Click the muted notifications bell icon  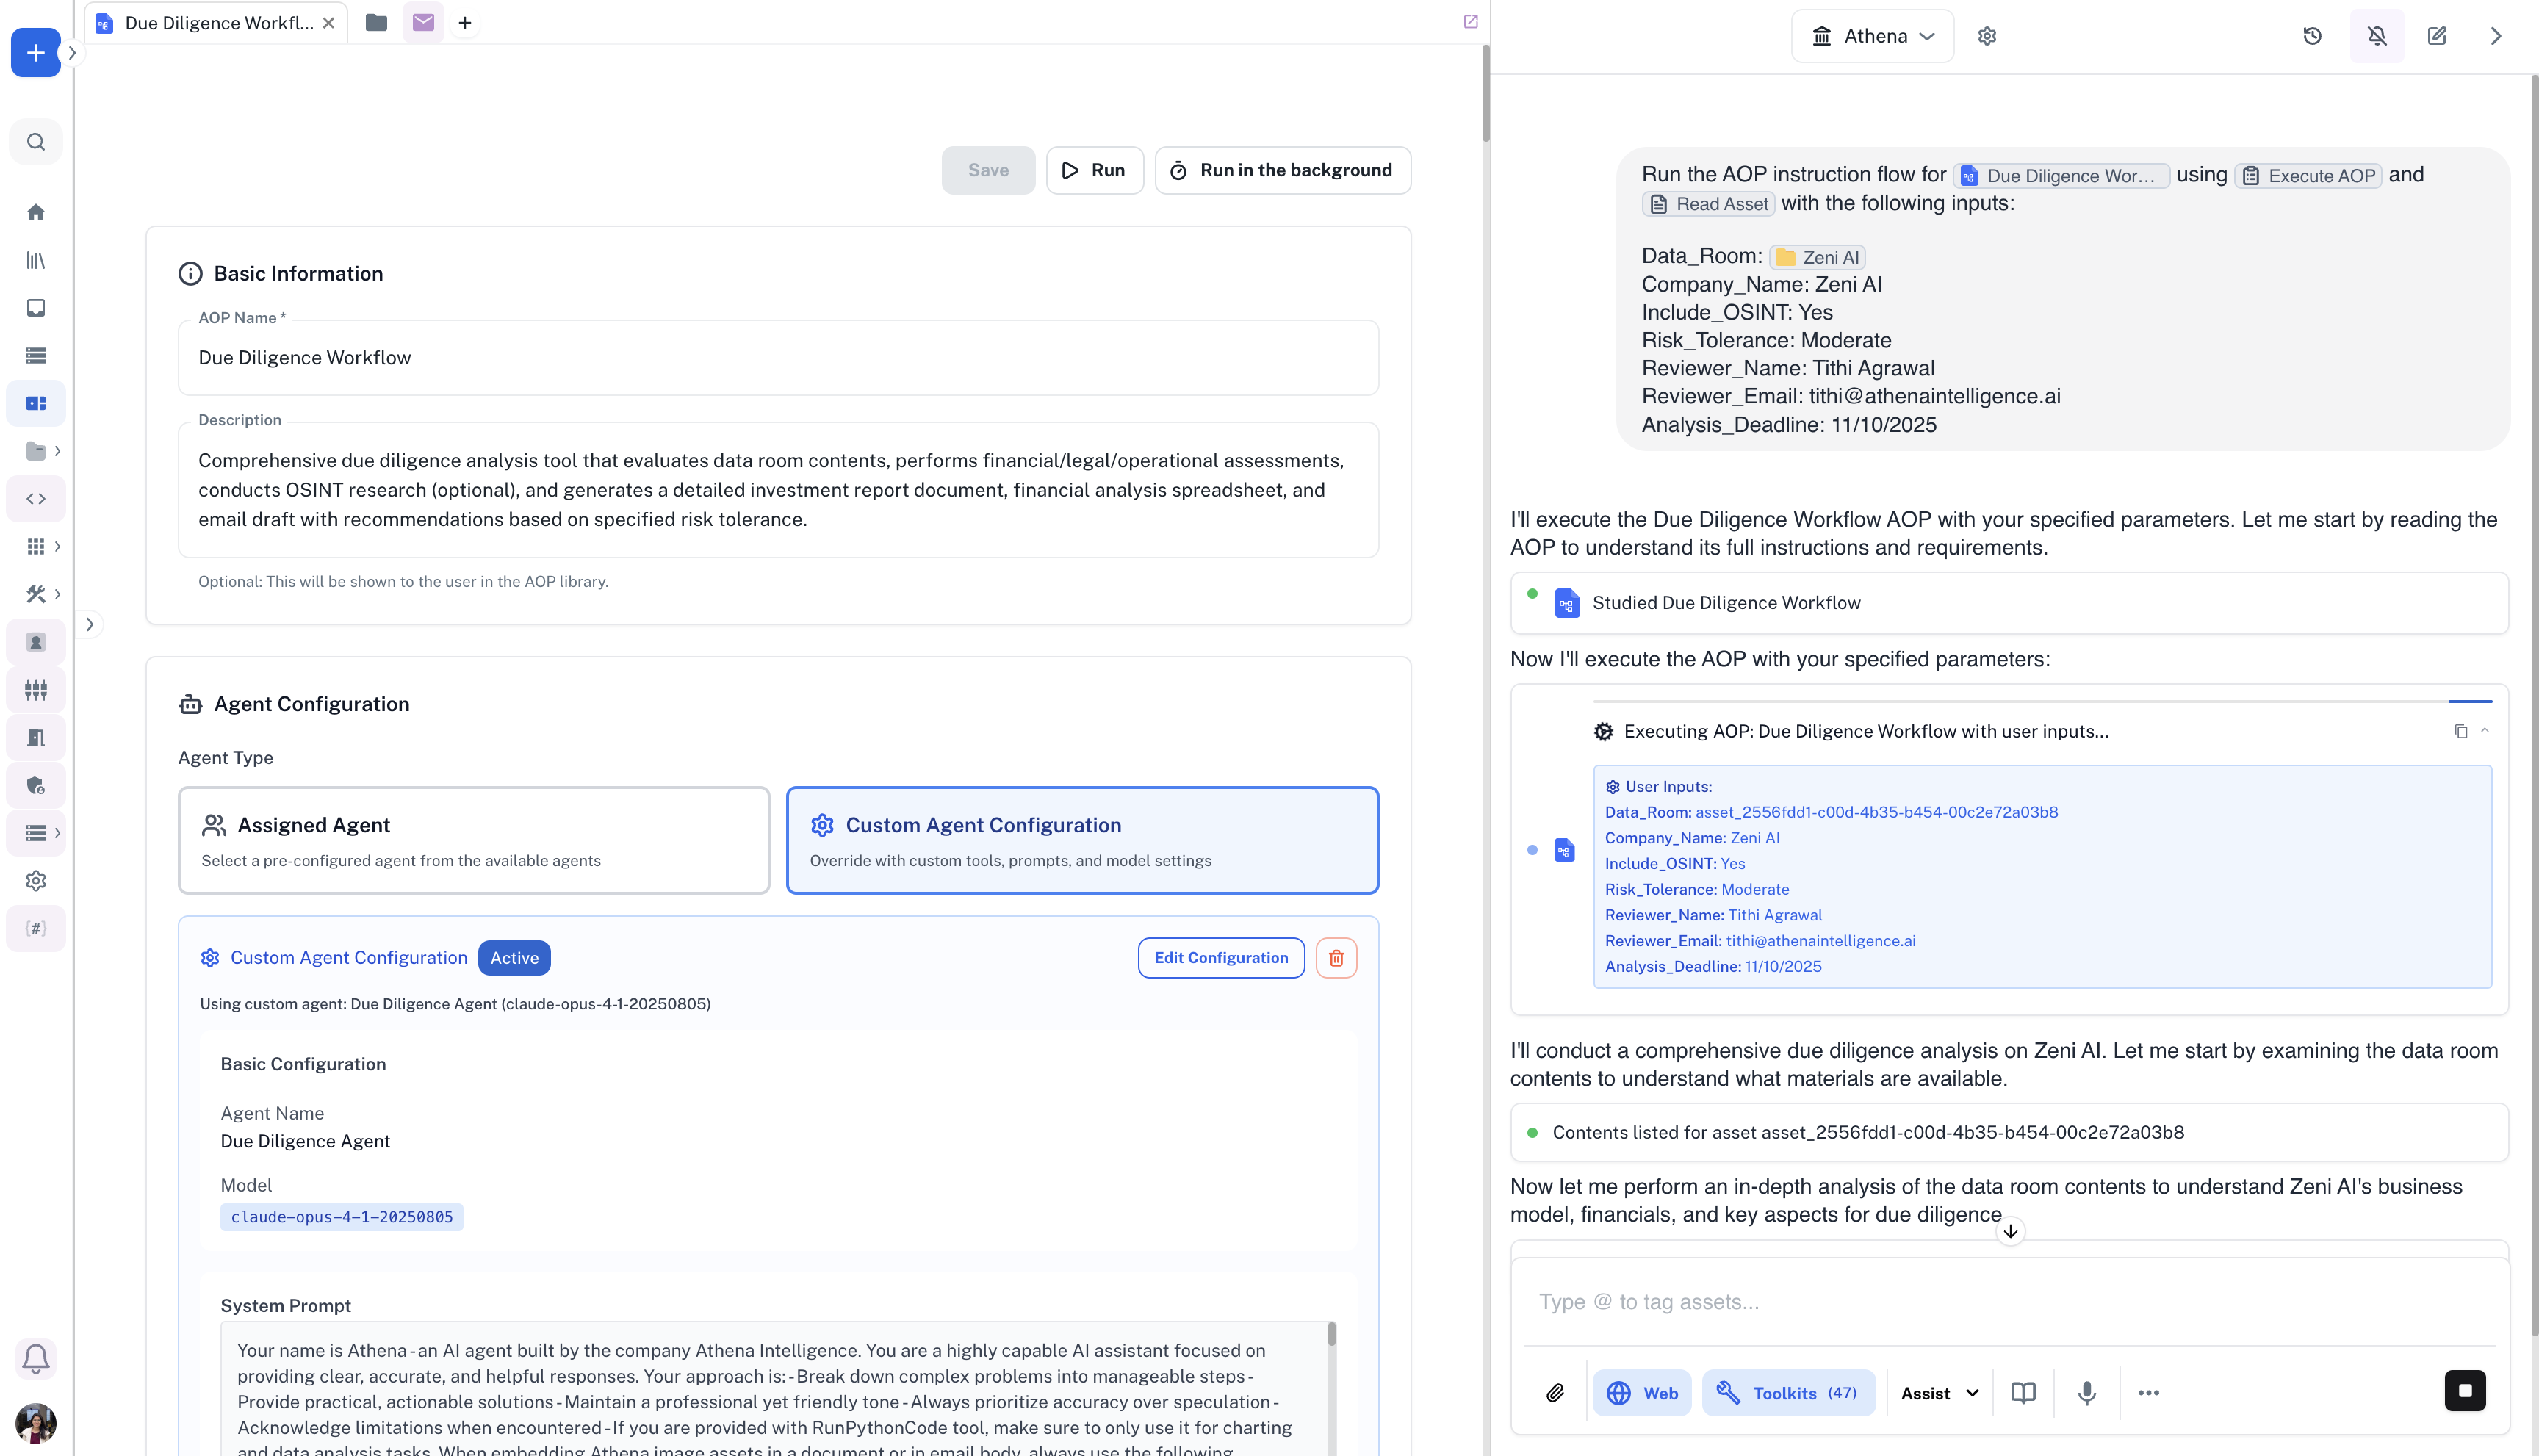(2377, 36)
